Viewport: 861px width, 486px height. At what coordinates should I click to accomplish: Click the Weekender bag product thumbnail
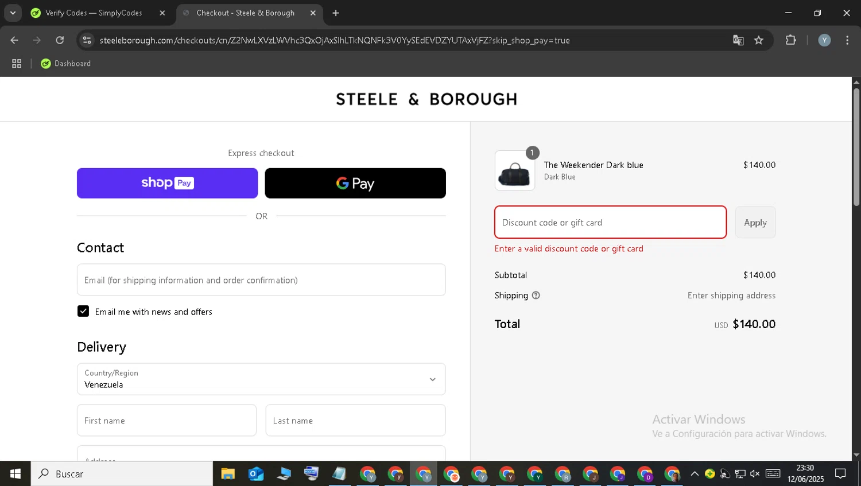[515, 170]
